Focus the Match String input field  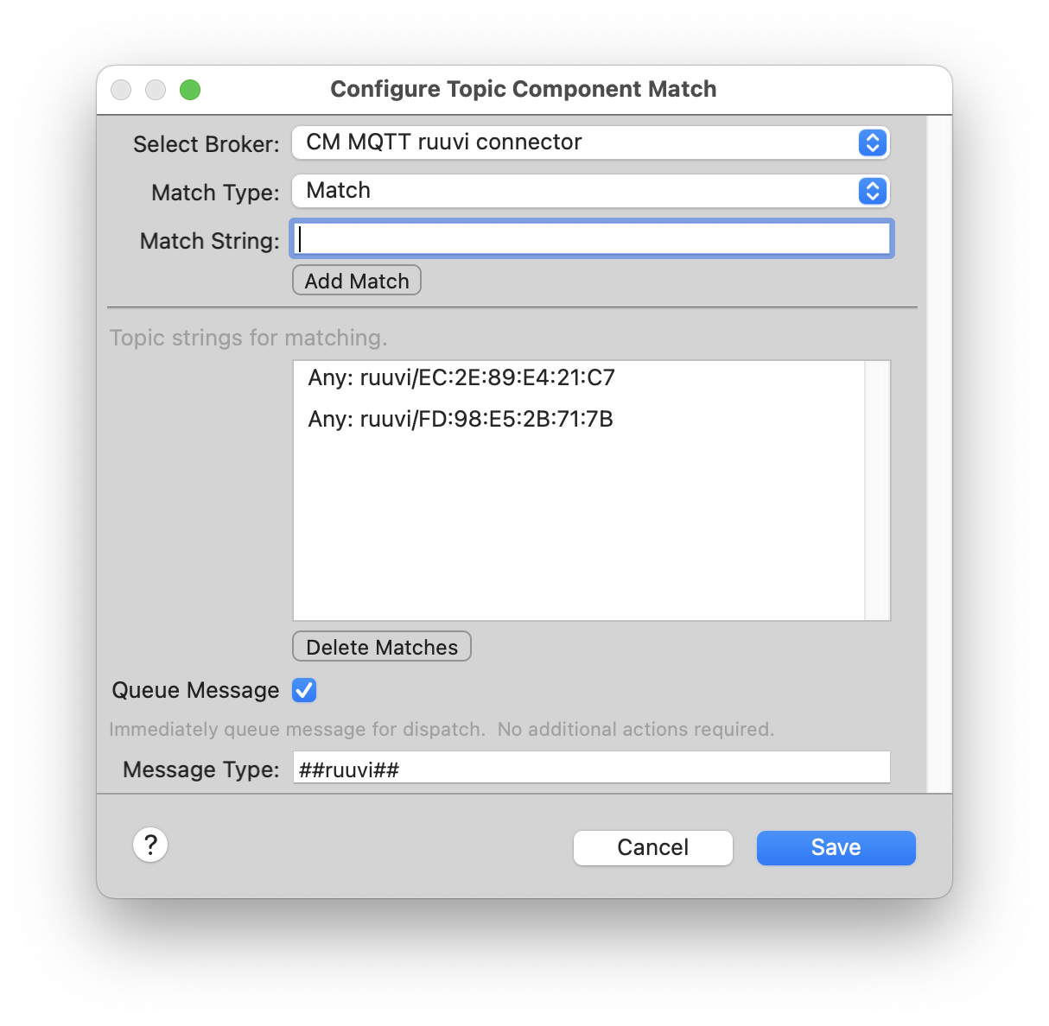tap(592, 239)
